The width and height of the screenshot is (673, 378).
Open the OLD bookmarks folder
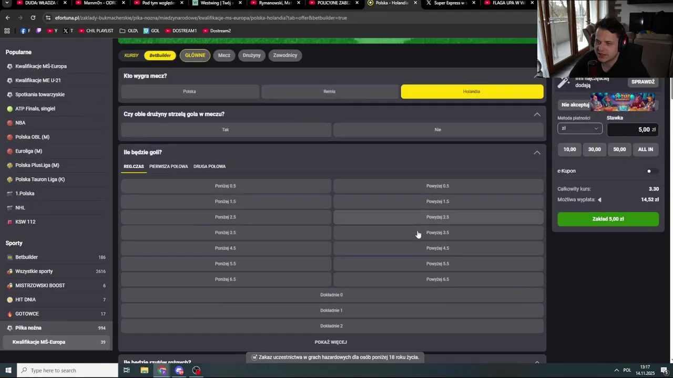click(128, 31)
